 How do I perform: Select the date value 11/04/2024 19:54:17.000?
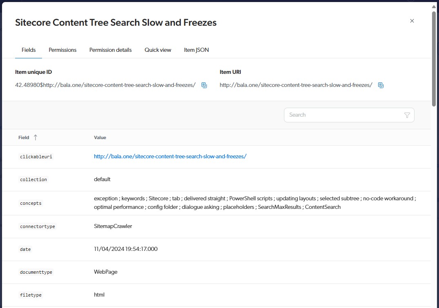pyautogui.click(x=126, y=249)
